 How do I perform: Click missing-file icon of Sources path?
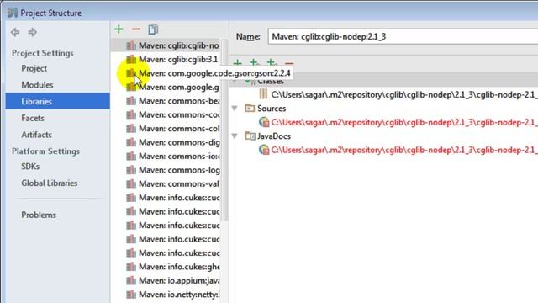coord(264,122)
